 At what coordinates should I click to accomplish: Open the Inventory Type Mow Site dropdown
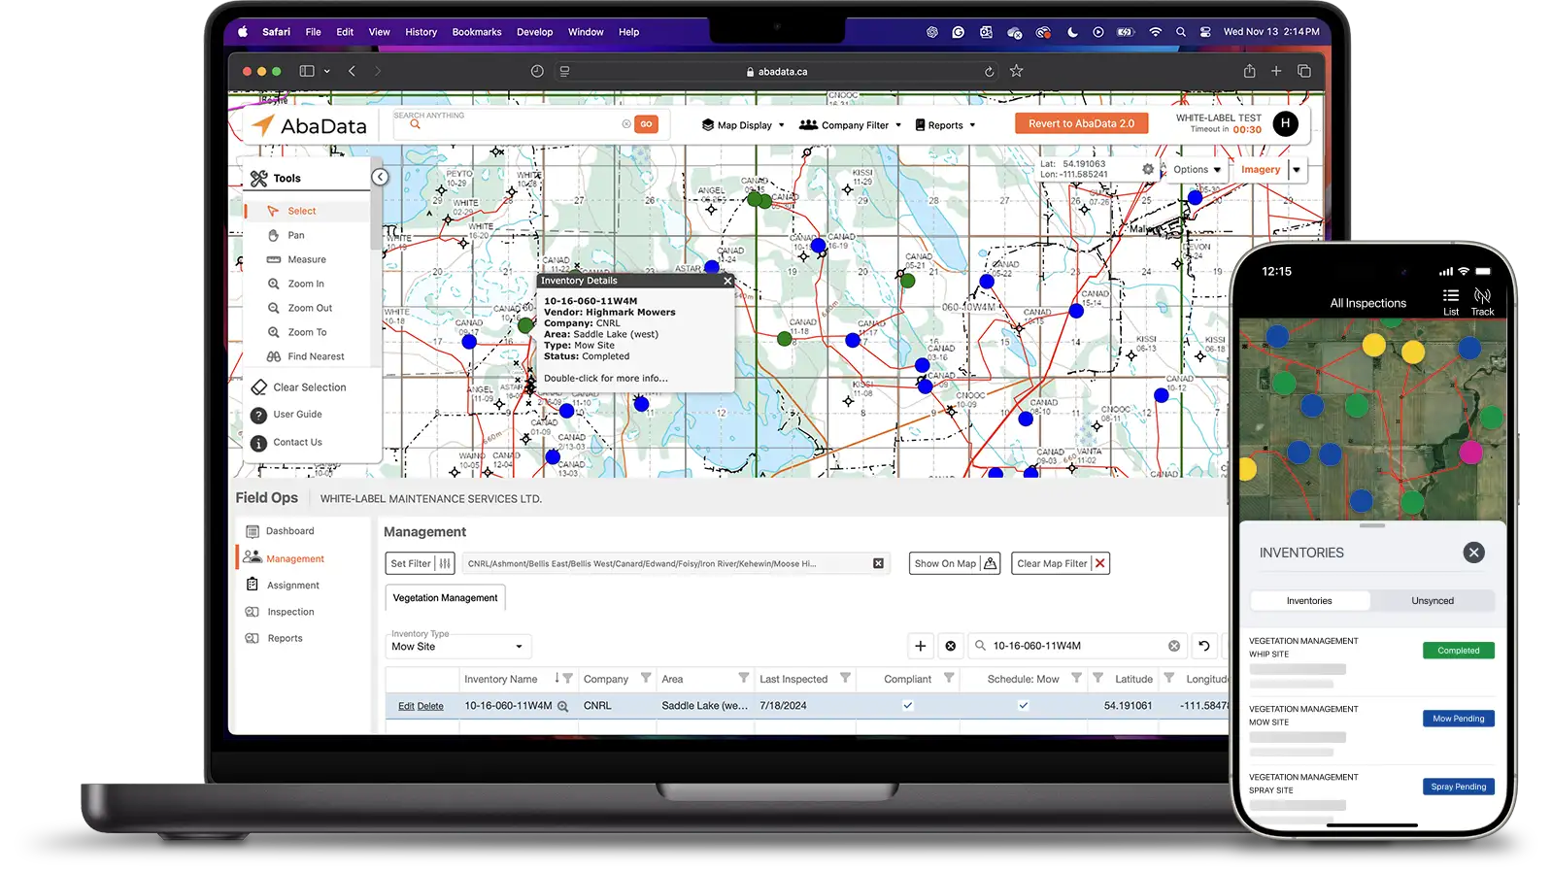coord(458,647)
